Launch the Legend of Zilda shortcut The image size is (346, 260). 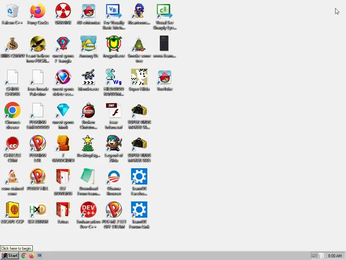pos(114,143)
